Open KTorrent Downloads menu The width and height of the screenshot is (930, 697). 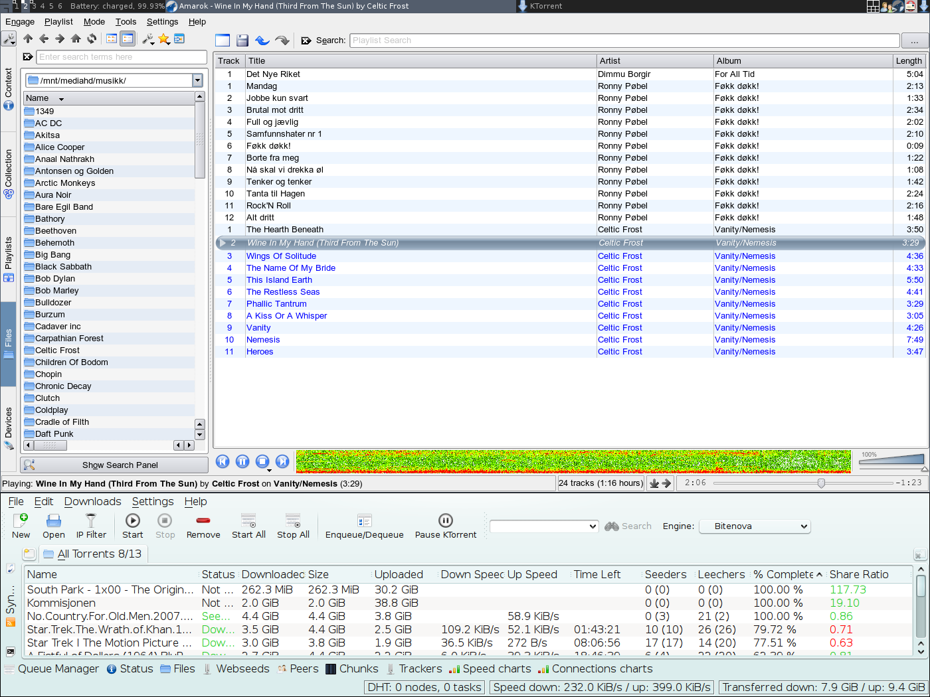click(x=92, y=502)
